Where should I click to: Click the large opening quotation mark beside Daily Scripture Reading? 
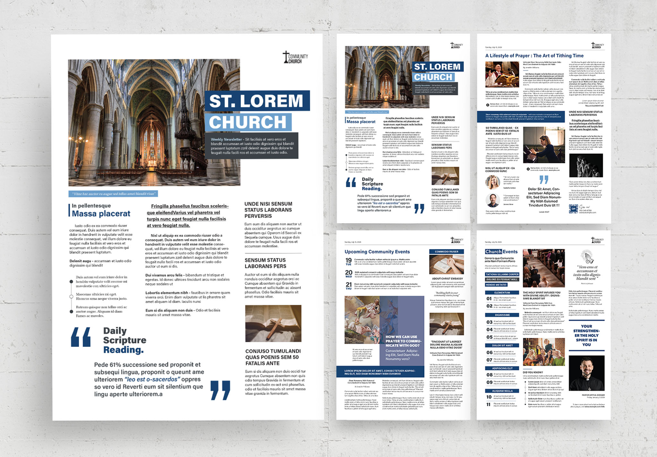coord(81,337)
